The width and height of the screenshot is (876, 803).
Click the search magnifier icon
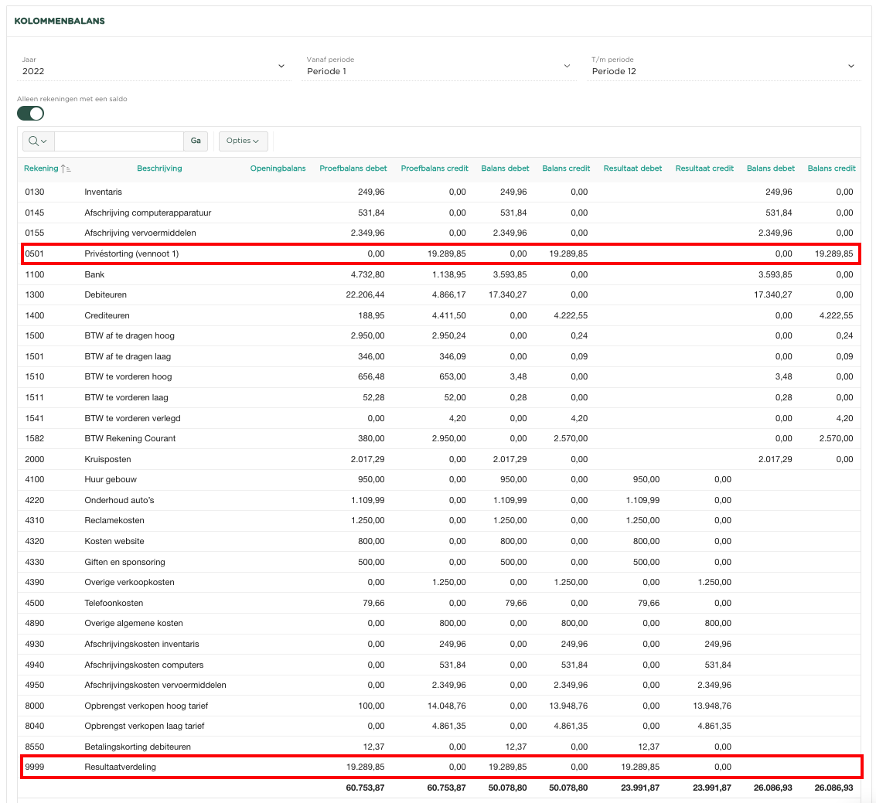click(34, 141)
